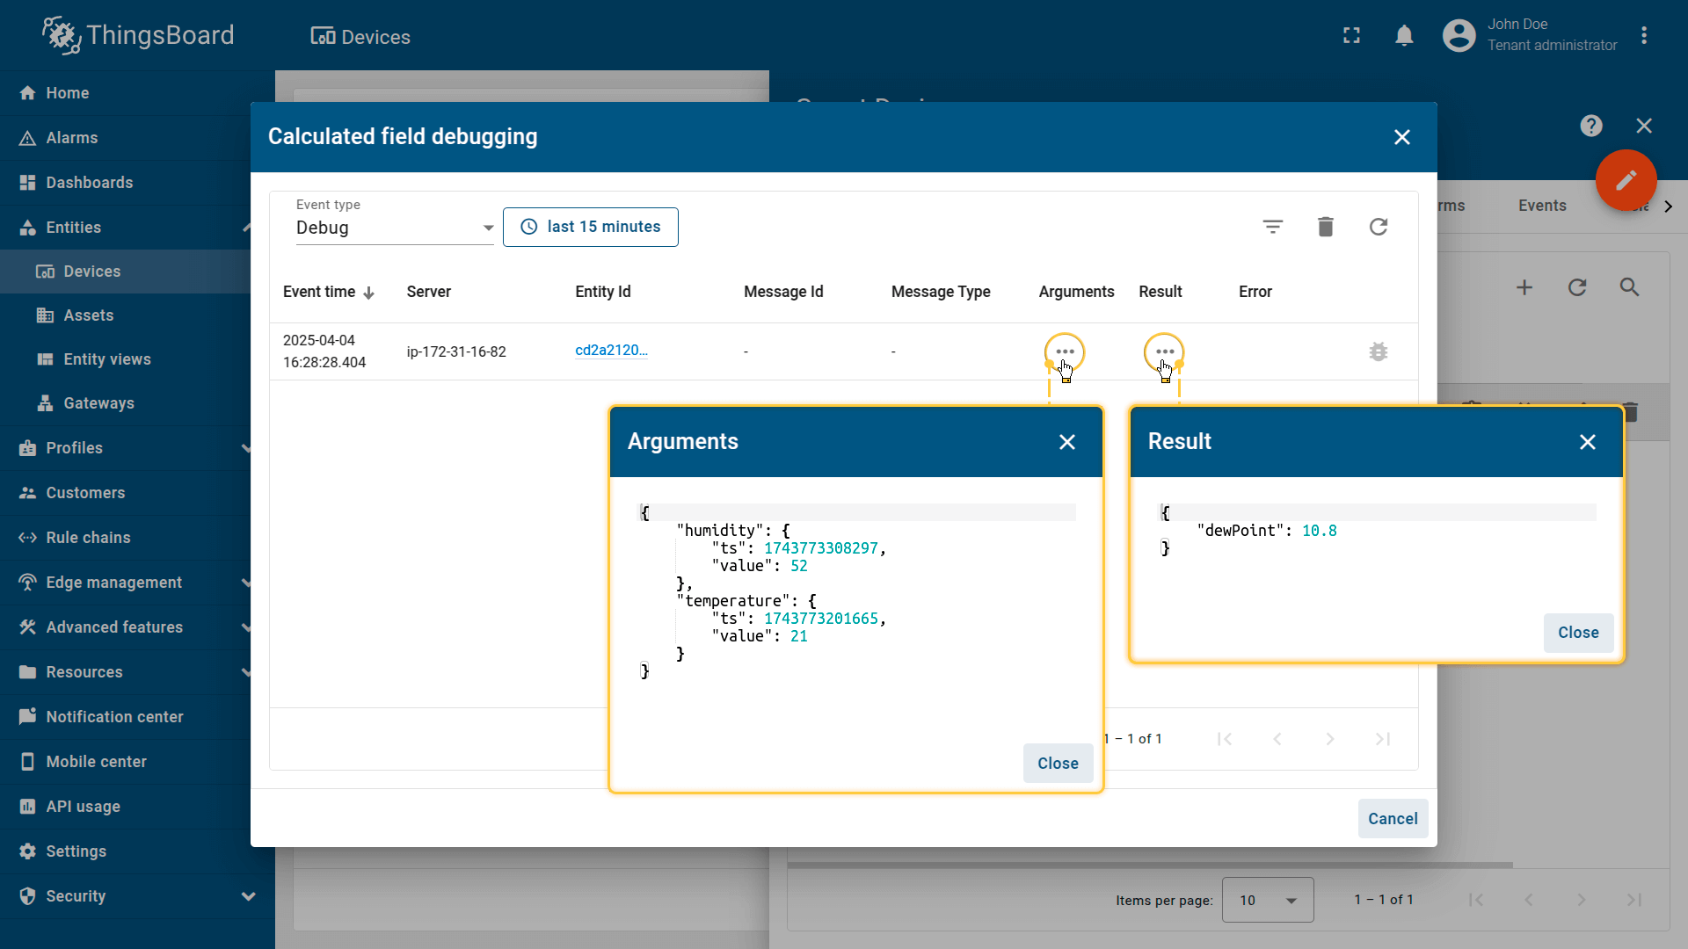The image size is (1688, 949).
Task: Open the Event type Debug dropdown
Action: [395, 228]
